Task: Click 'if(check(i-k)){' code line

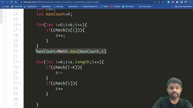Action: (64, 67)
